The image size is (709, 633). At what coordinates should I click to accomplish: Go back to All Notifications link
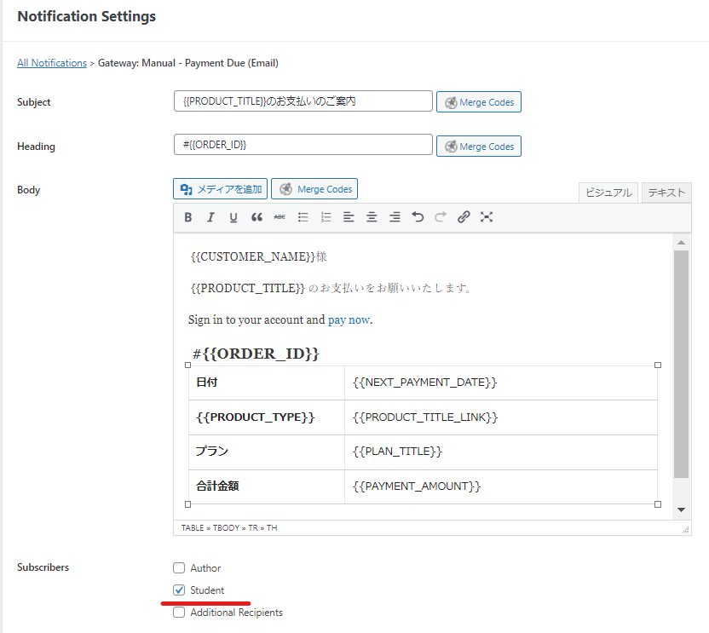52,63
